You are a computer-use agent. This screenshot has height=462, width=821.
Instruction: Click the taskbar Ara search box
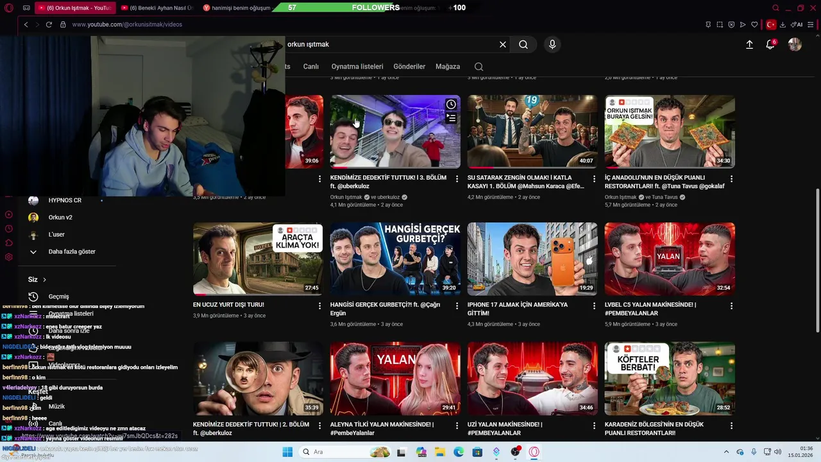pyautogui.click(x=346, y=452)
